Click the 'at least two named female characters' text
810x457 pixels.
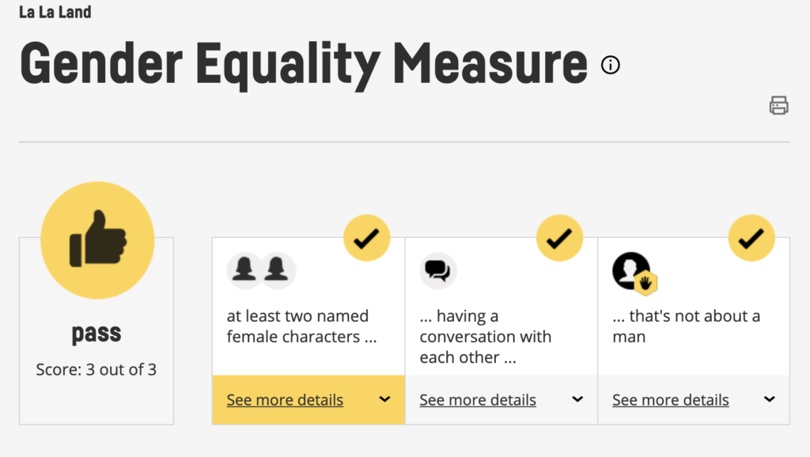click(301, 327)
